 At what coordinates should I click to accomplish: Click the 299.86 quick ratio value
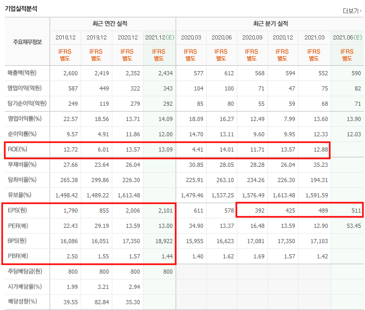tap(100, 180)
